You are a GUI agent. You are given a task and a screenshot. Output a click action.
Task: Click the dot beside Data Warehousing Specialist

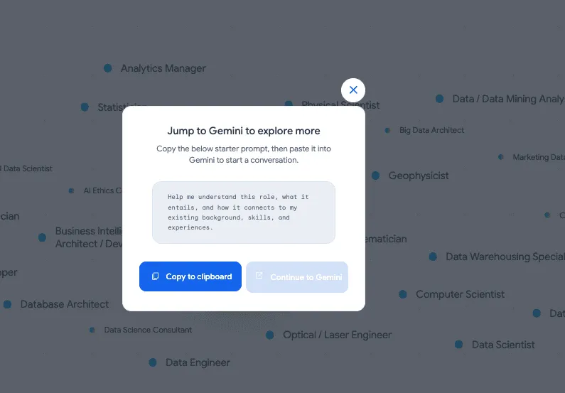click(x=433, y=257)
